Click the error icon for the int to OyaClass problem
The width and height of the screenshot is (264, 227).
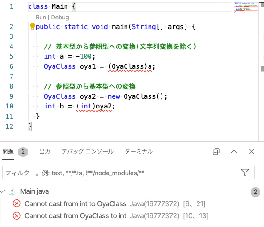tap(17, 203)
